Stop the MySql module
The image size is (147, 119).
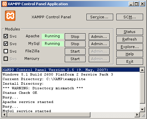75,44
